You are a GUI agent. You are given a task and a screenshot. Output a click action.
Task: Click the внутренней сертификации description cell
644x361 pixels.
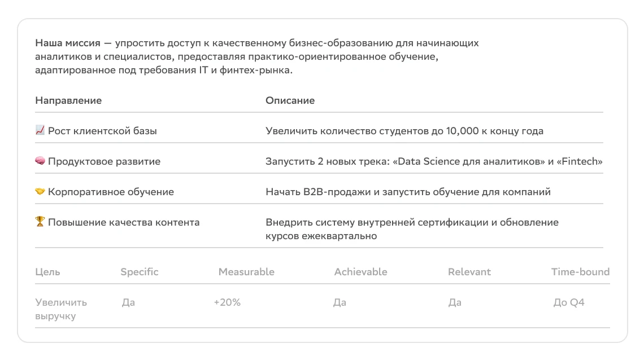(x=412, y=229)
